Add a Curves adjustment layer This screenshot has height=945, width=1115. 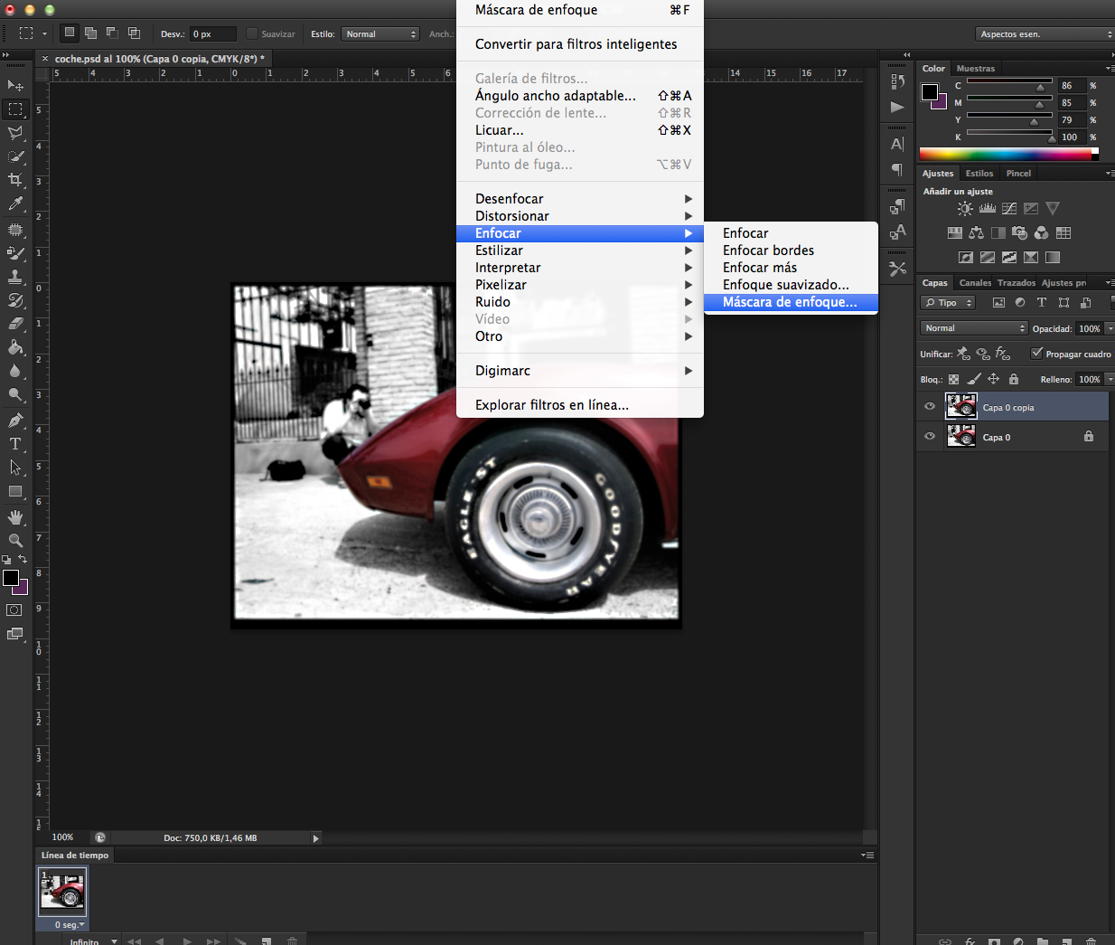(1009, 208)
